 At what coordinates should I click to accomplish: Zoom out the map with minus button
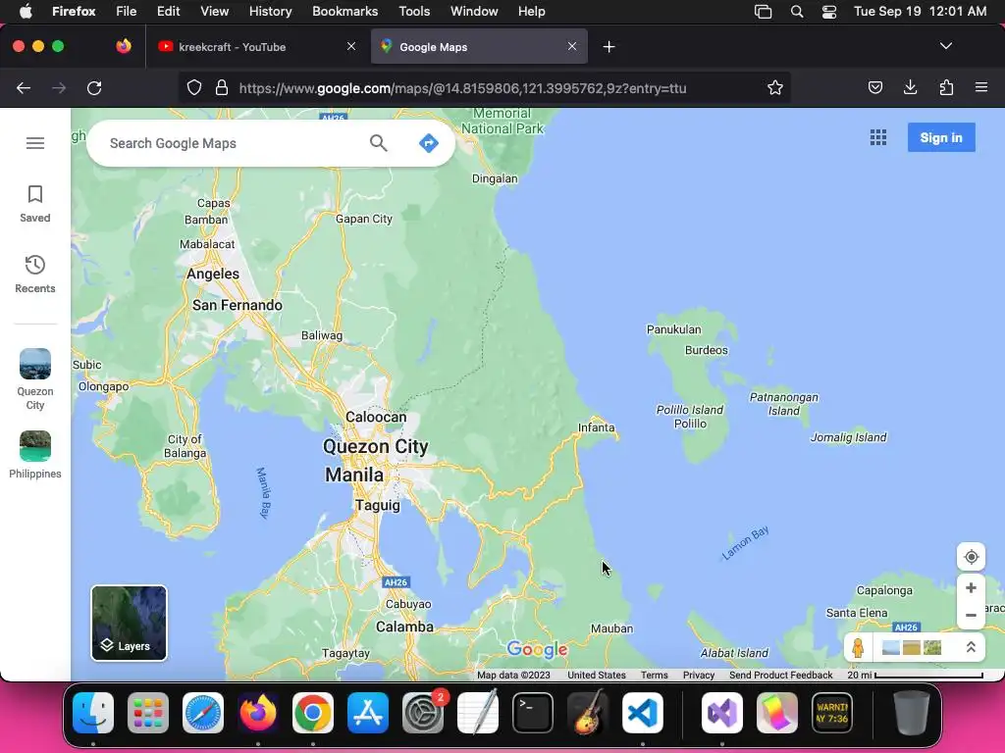tap(971, 616)
